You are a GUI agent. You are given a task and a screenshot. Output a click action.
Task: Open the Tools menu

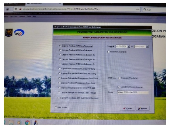pyautogui.click(x=29, y=16)
